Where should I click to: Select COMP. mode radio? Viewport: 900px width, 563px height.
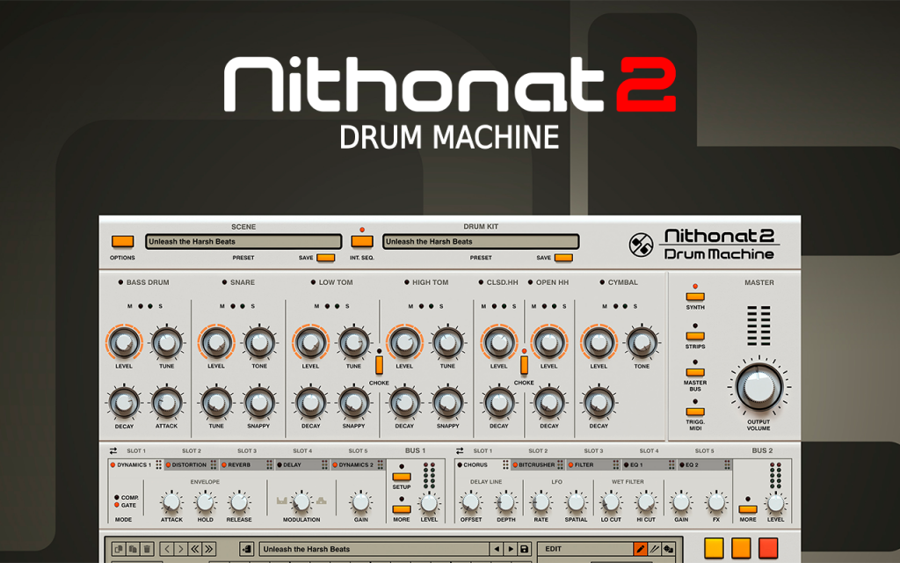tap(117, 498)
